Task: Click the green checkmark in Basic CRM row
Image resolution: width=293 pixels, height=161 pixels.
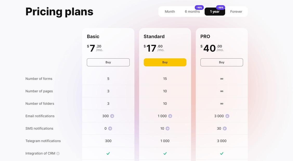Action: [108, 153]
